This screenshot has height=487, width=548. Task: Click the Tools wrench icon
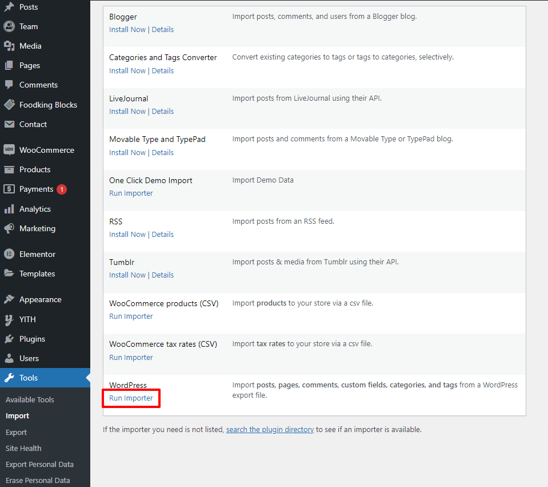(x=9, y=378)
